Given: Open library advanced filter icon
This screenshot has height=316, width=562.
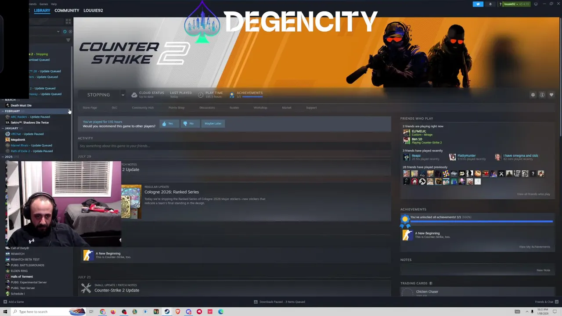Looking at the screenshot, I should [x=68, y=40].
